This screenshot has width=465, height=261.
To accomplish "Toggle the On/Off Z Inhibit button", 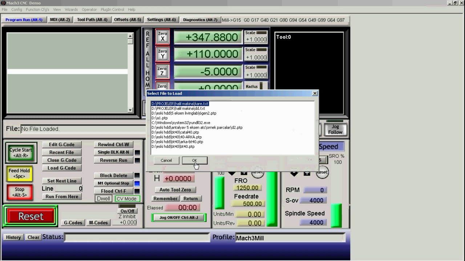I will [x=127, y=211].
